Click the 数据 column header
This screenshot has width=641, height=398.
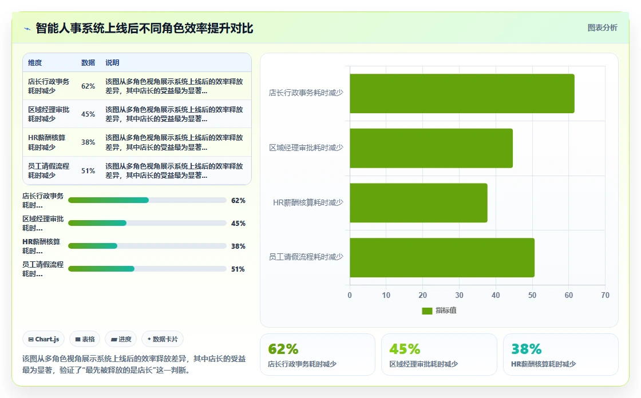(x=88, y=62)
